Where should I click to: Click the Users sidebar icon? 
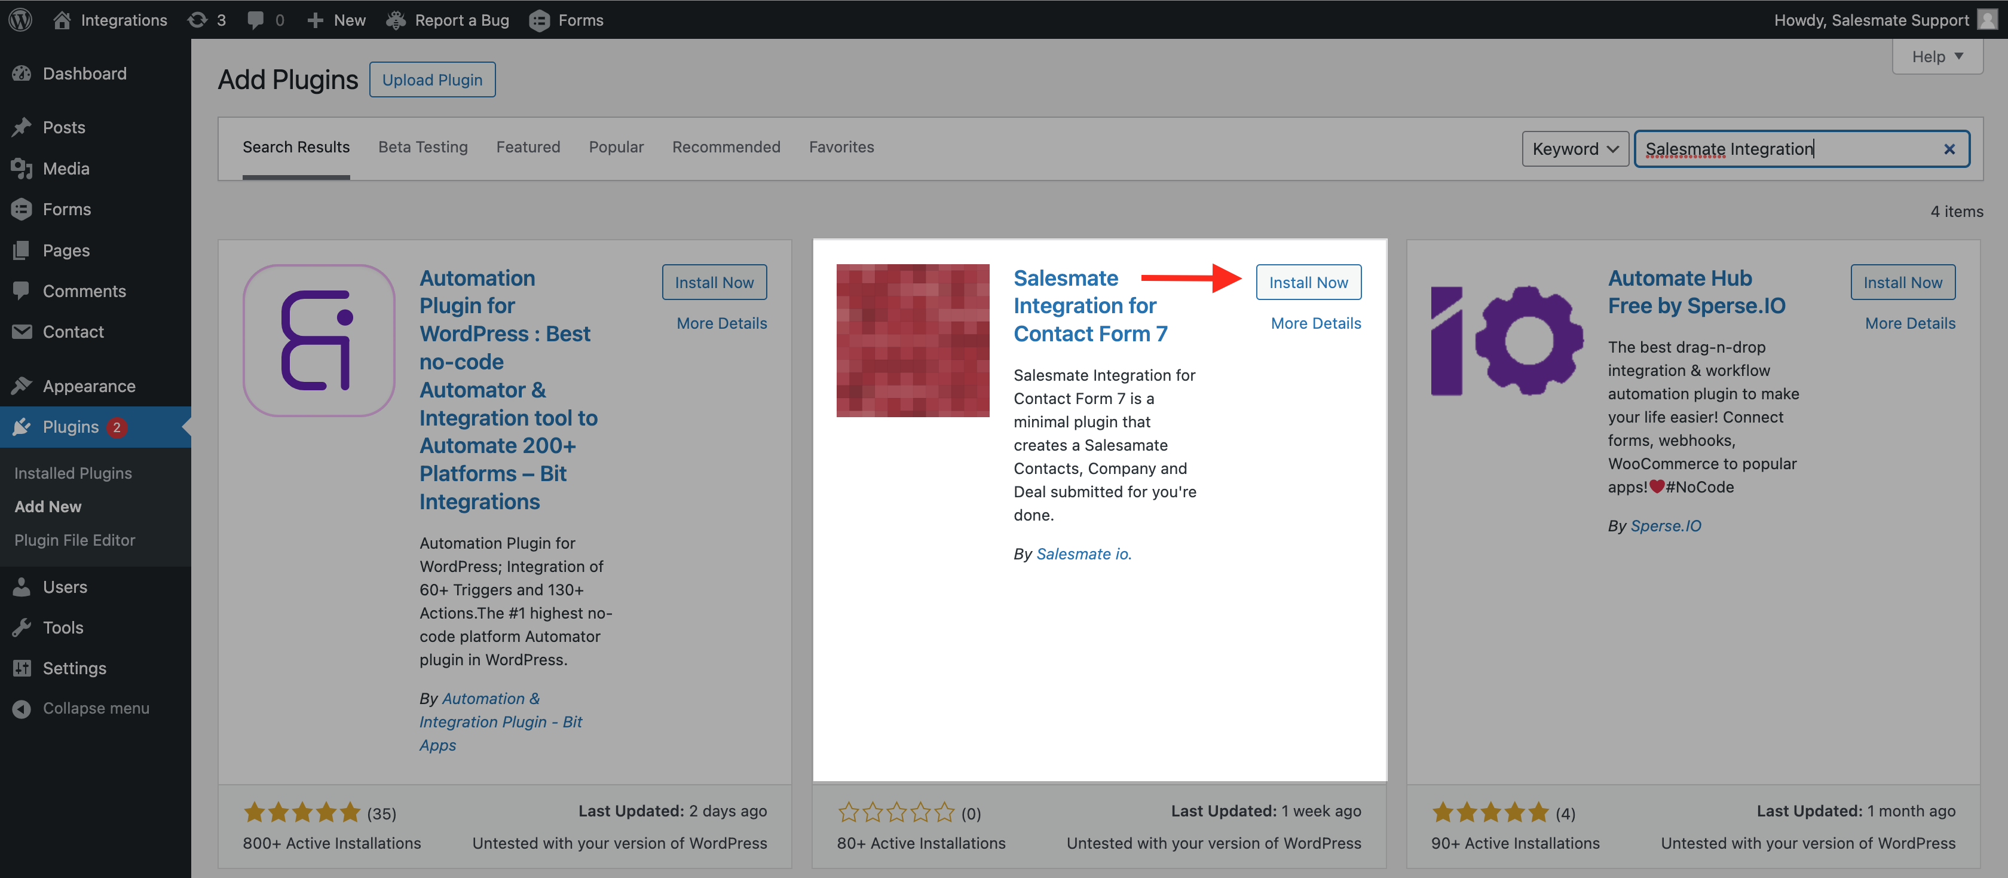click(x=22, y=586)
